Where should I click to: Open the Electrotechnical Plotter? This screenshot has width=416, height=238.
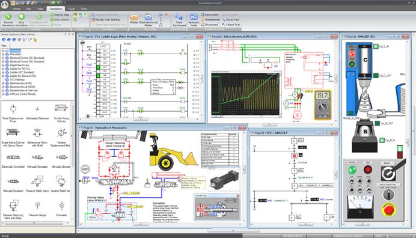(148, 20)
